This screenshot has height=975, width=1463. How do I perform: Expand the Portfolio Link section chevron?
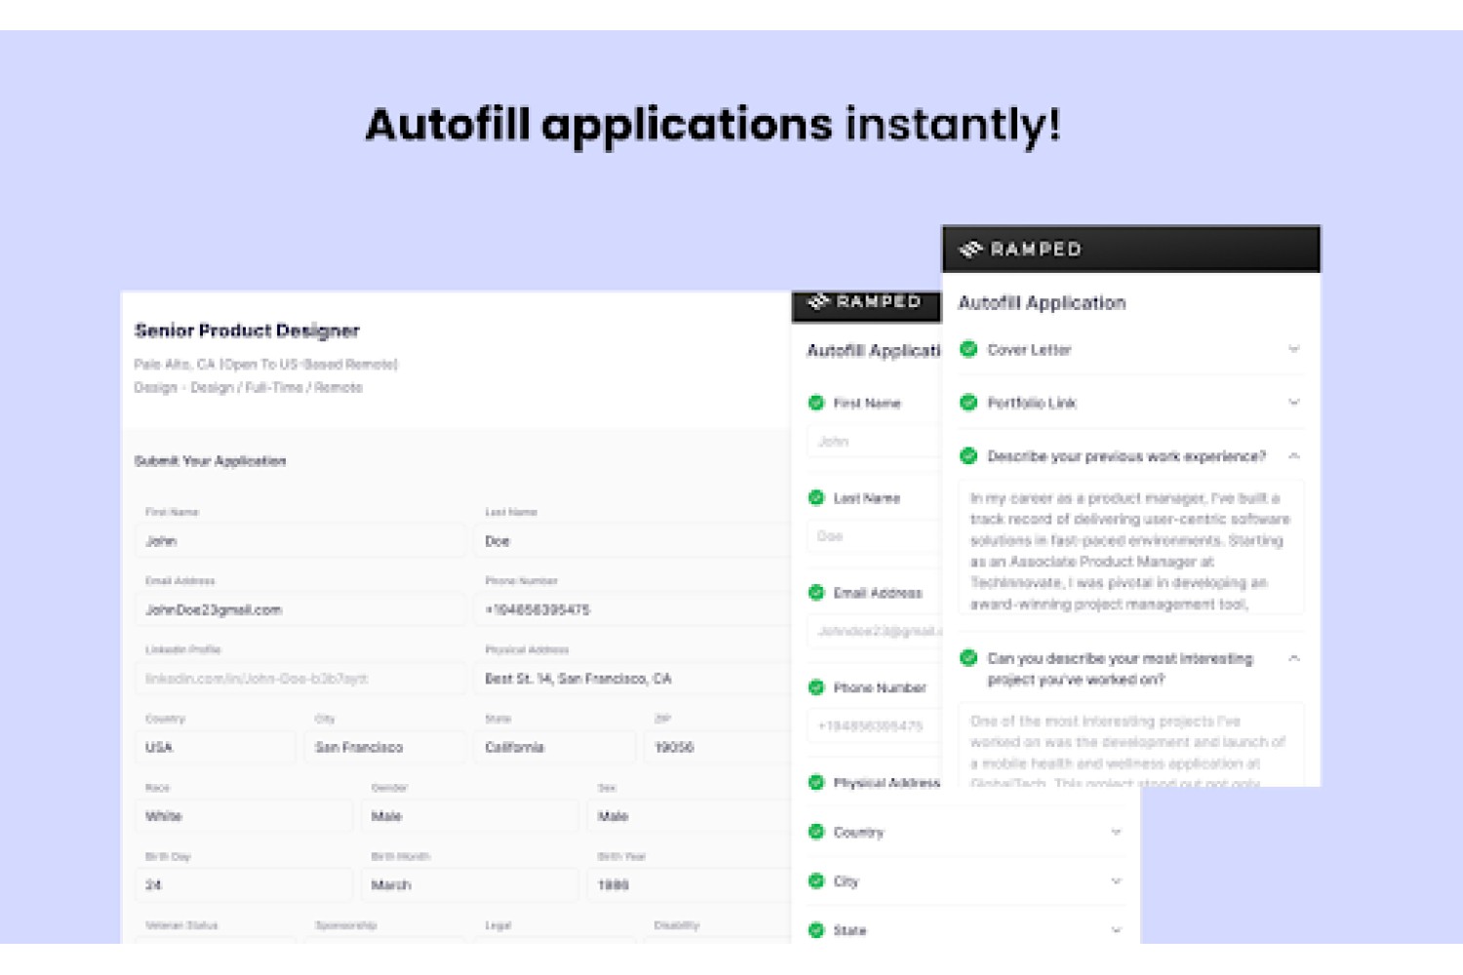click(x=1294, y=402)
